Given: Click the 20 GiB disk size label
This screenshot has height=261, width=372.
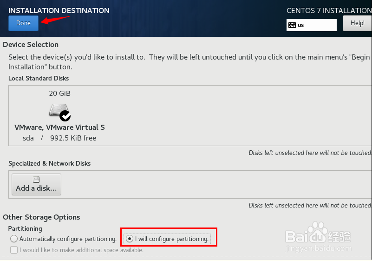Looking at the screenshot, I should click(60, 94).
